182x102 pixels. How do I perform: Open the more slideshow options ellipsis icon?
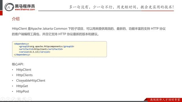coord(30,99)
